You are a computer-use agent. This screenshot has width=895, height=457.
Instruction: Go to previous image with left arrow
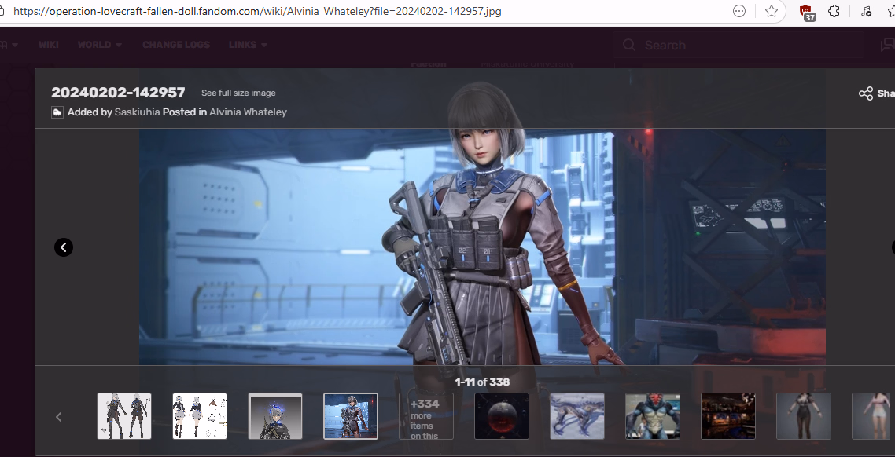point(64,247)
